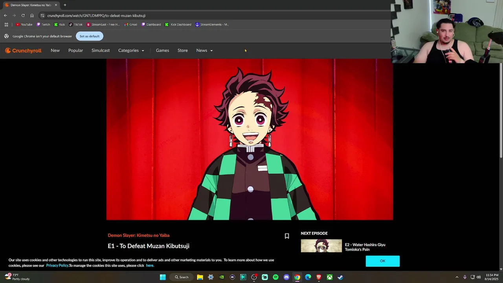The height and width of the screenshot is (283, 503).
Task: Set Chrome as default browser
Action: pyautogui.click(x=90, y=36)
